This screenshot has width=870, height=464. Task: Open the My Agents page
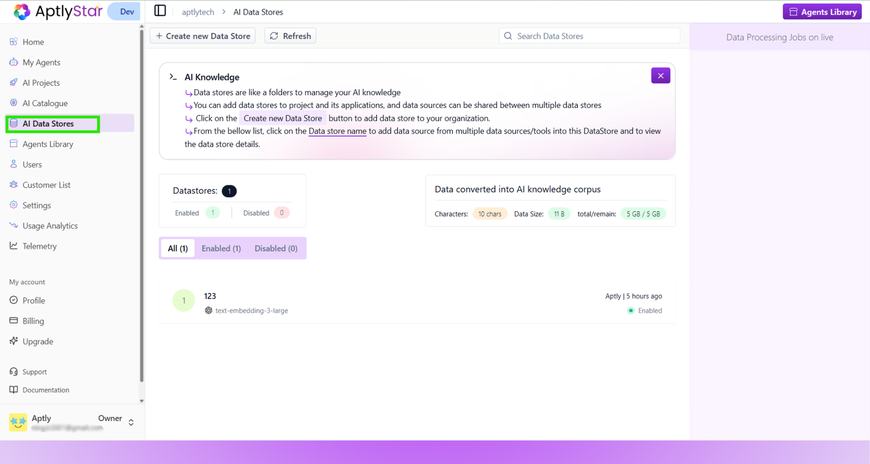point(41,62)
